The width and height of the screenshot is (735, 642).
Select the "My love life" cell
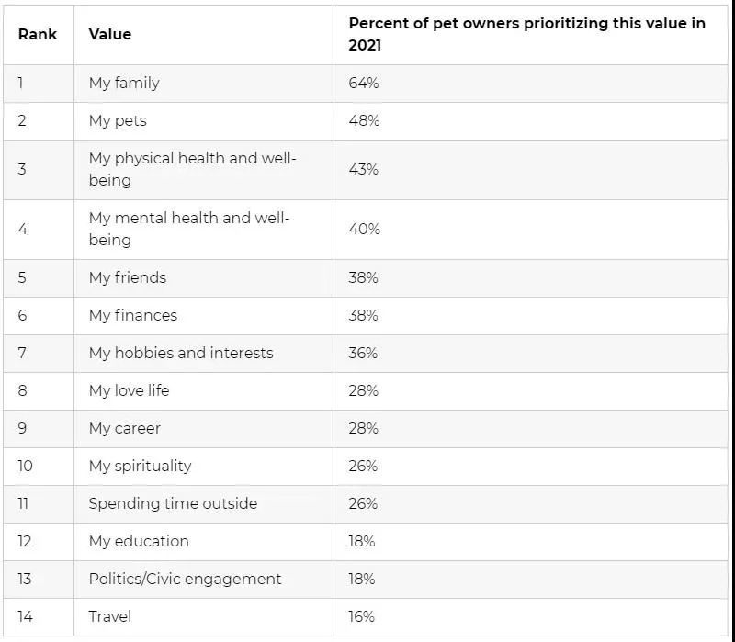pyautogui.click(x=130, y=390)
